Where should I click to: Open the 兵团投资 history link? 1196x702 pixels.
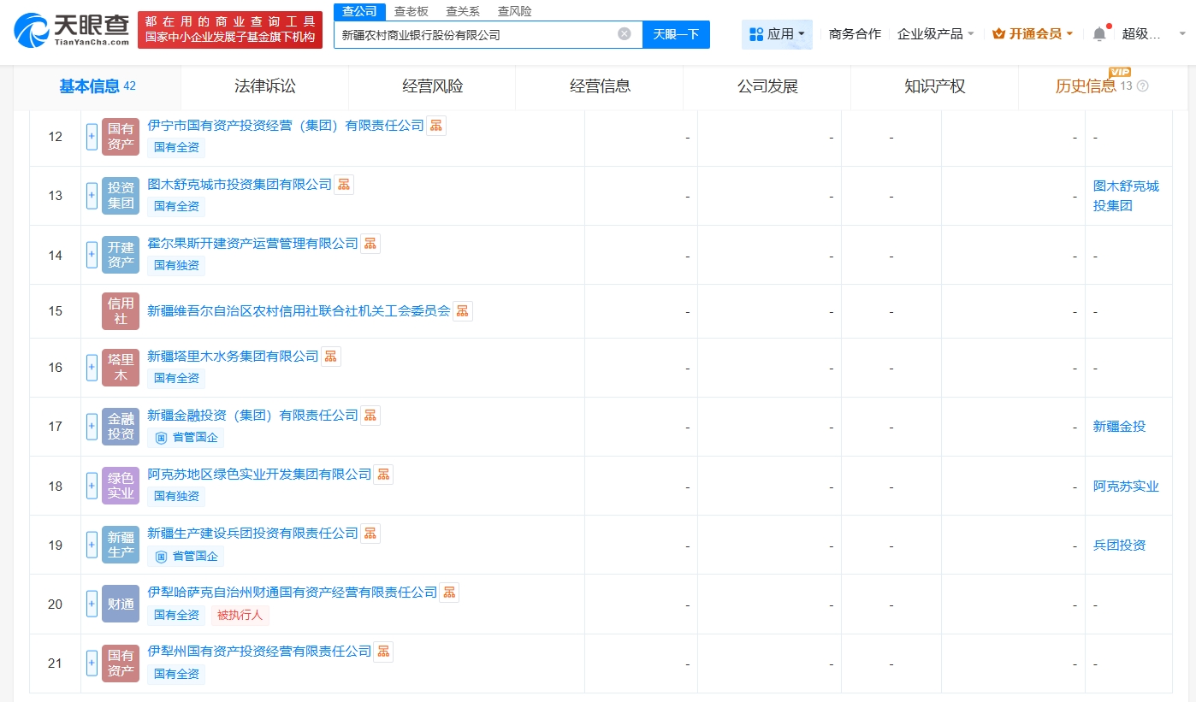coord(1119,545)
